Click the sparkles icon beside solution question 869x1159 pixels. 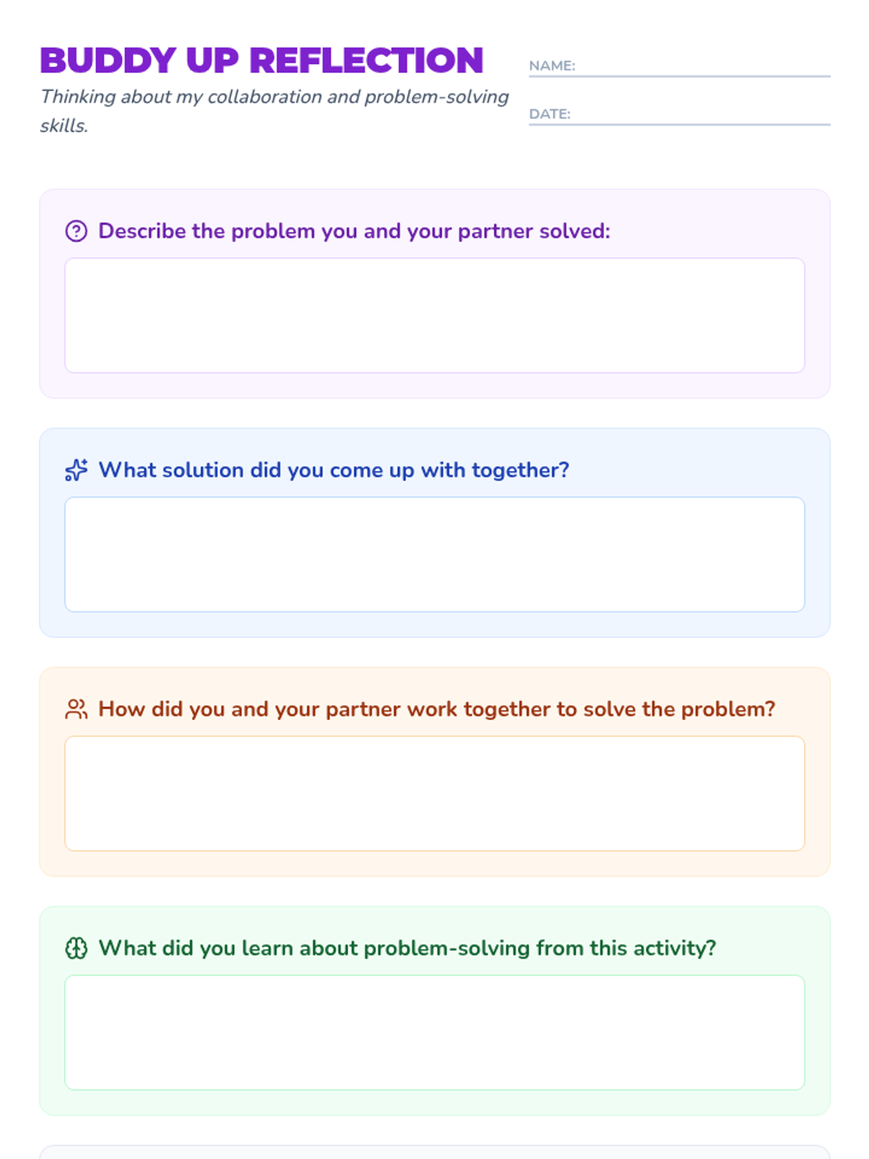pyautogui.click(x=76, y=470)
